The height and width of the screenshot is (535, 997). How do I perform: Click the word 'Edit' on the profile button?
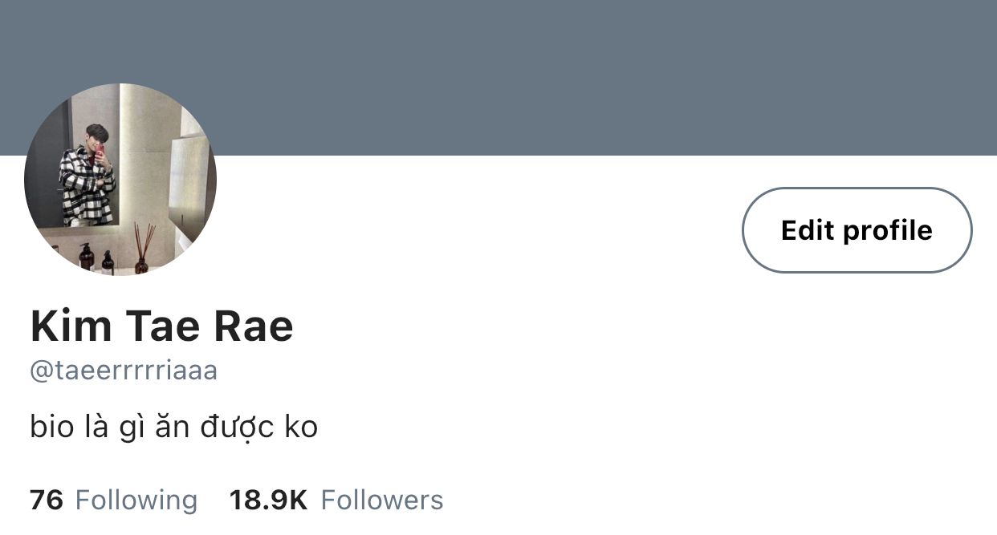point(808,230)
